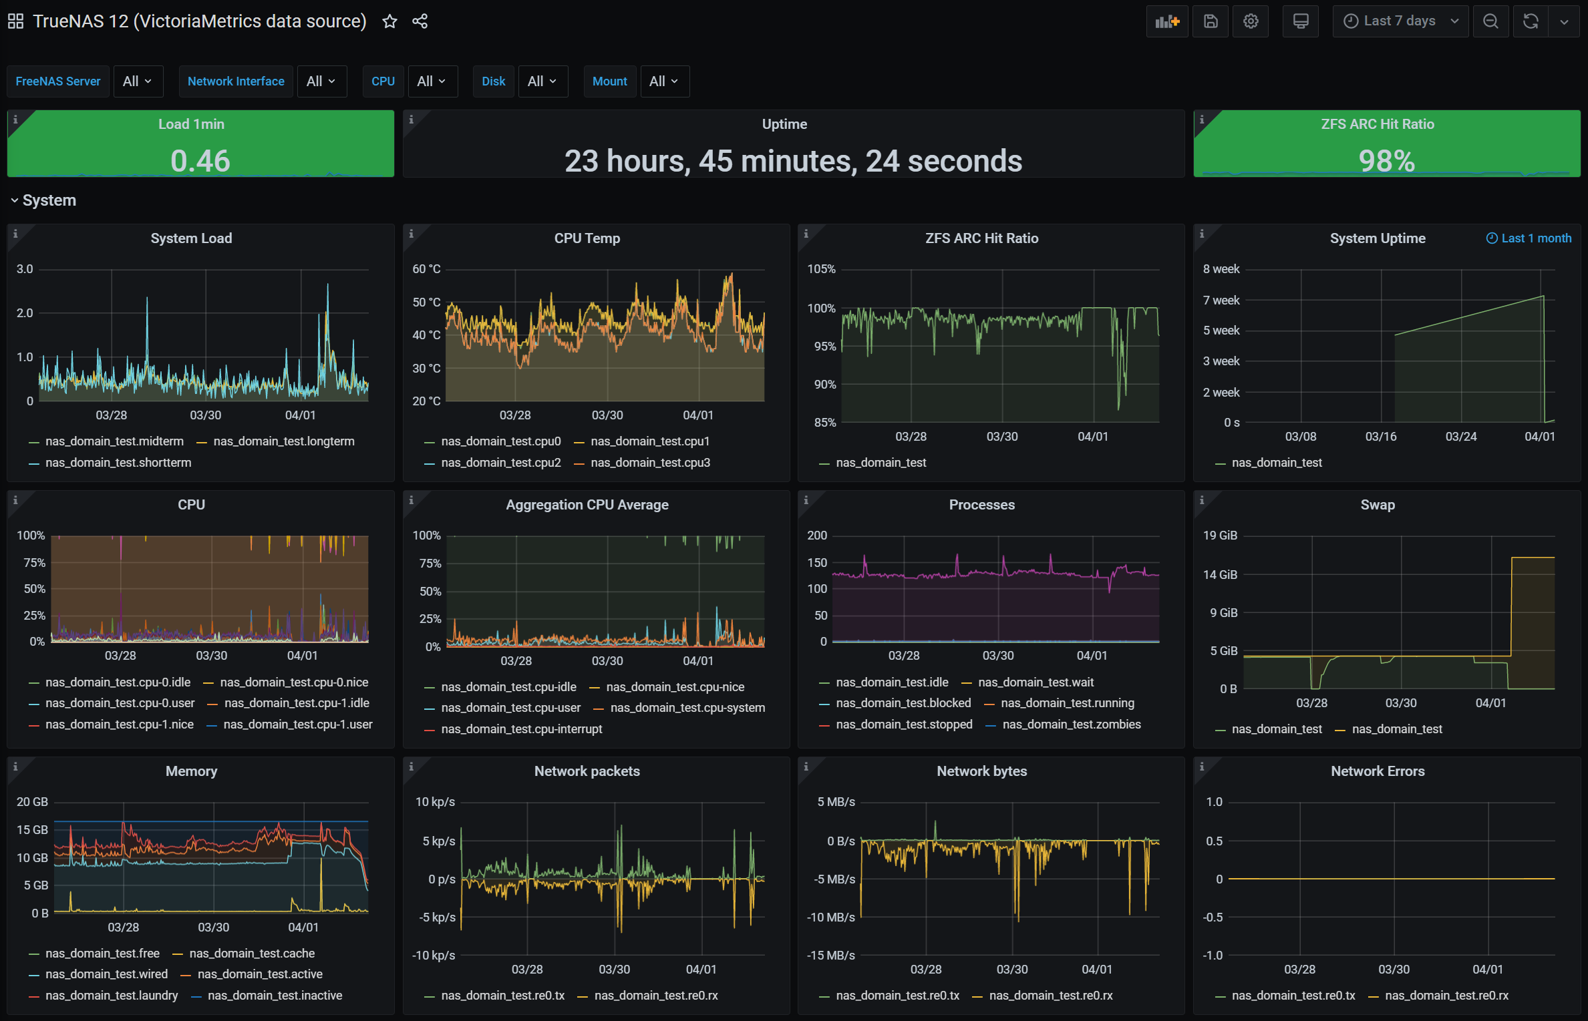Click the nas_domain_test.free legend color line
Screen dimensions: 1588x1021
pyautogui.click(x=34, y=954)
